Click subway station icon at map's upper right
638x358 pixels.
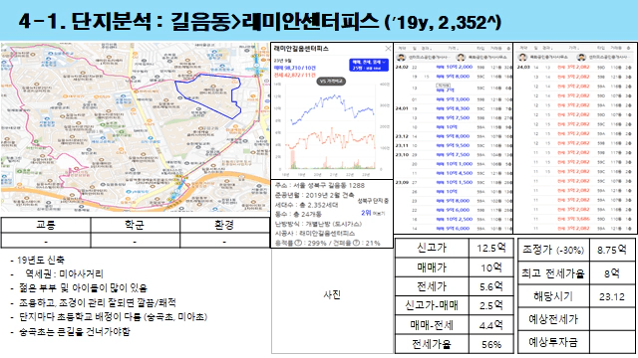[x=256, y=65]
